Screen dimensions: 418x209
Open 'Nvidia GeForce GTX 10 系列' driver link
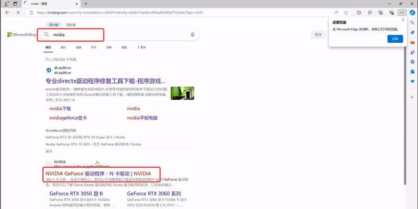pos(93,144)
